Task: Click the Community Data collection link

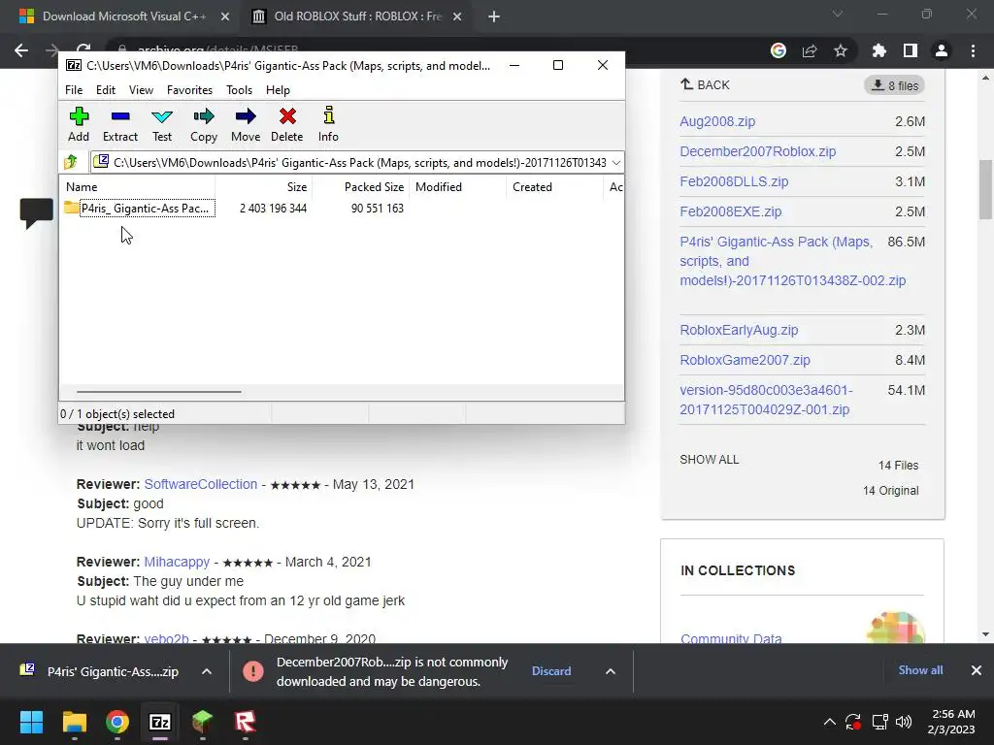Action: [731, 638]
